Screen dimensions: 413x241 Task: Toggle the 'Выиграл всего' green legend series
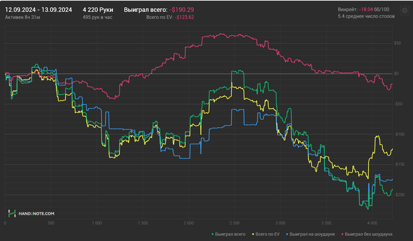[x=228, y=234]
